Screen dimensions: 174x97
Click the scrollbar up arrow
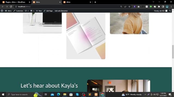click(173, 10)
